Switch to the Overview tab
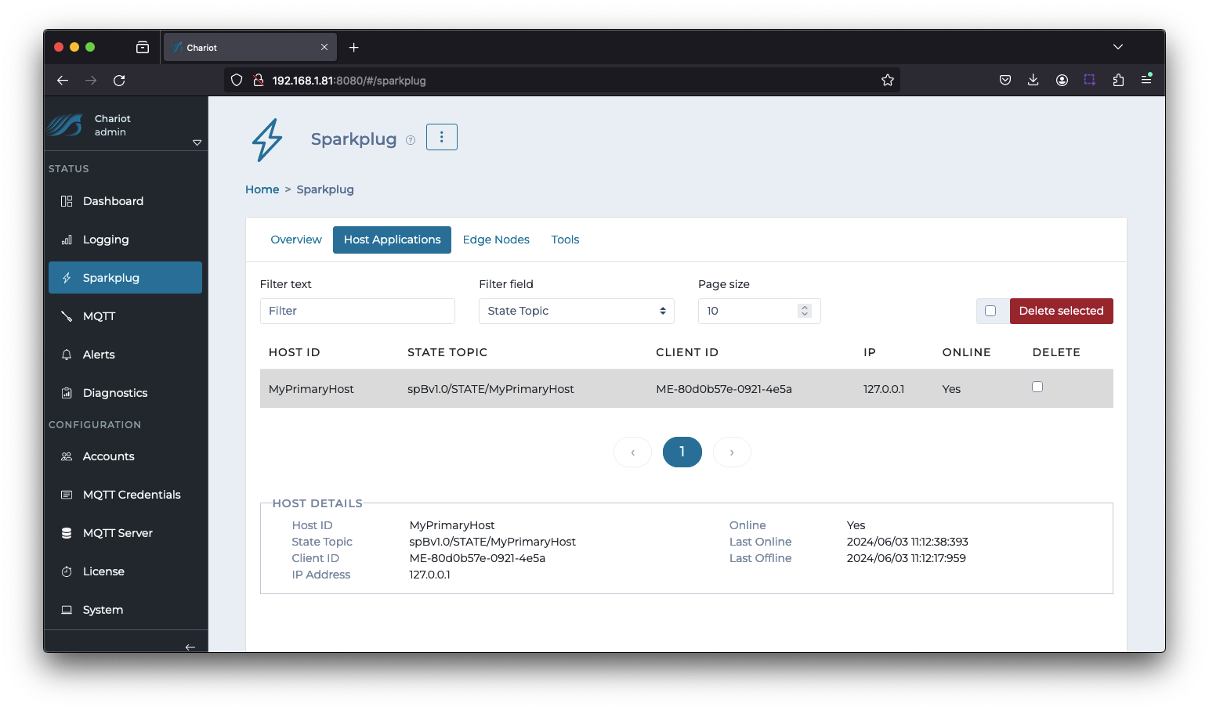The height and width of the screenshot is (710, 1209). [296, 240]
